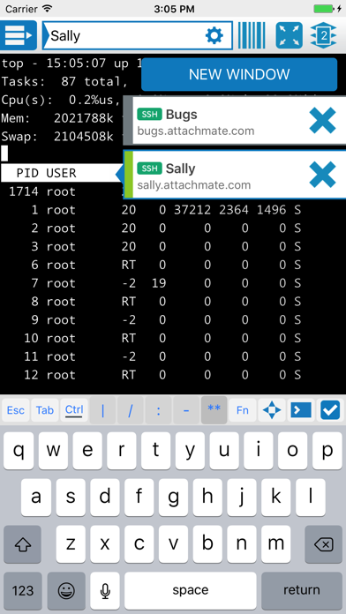The image size is (346, 614).
Task: Toggle full screen expand icon
Action: [x=290, y=35]
